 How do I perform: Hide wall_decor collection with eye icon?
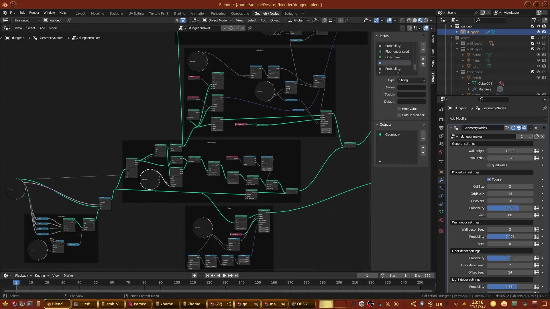538,43
